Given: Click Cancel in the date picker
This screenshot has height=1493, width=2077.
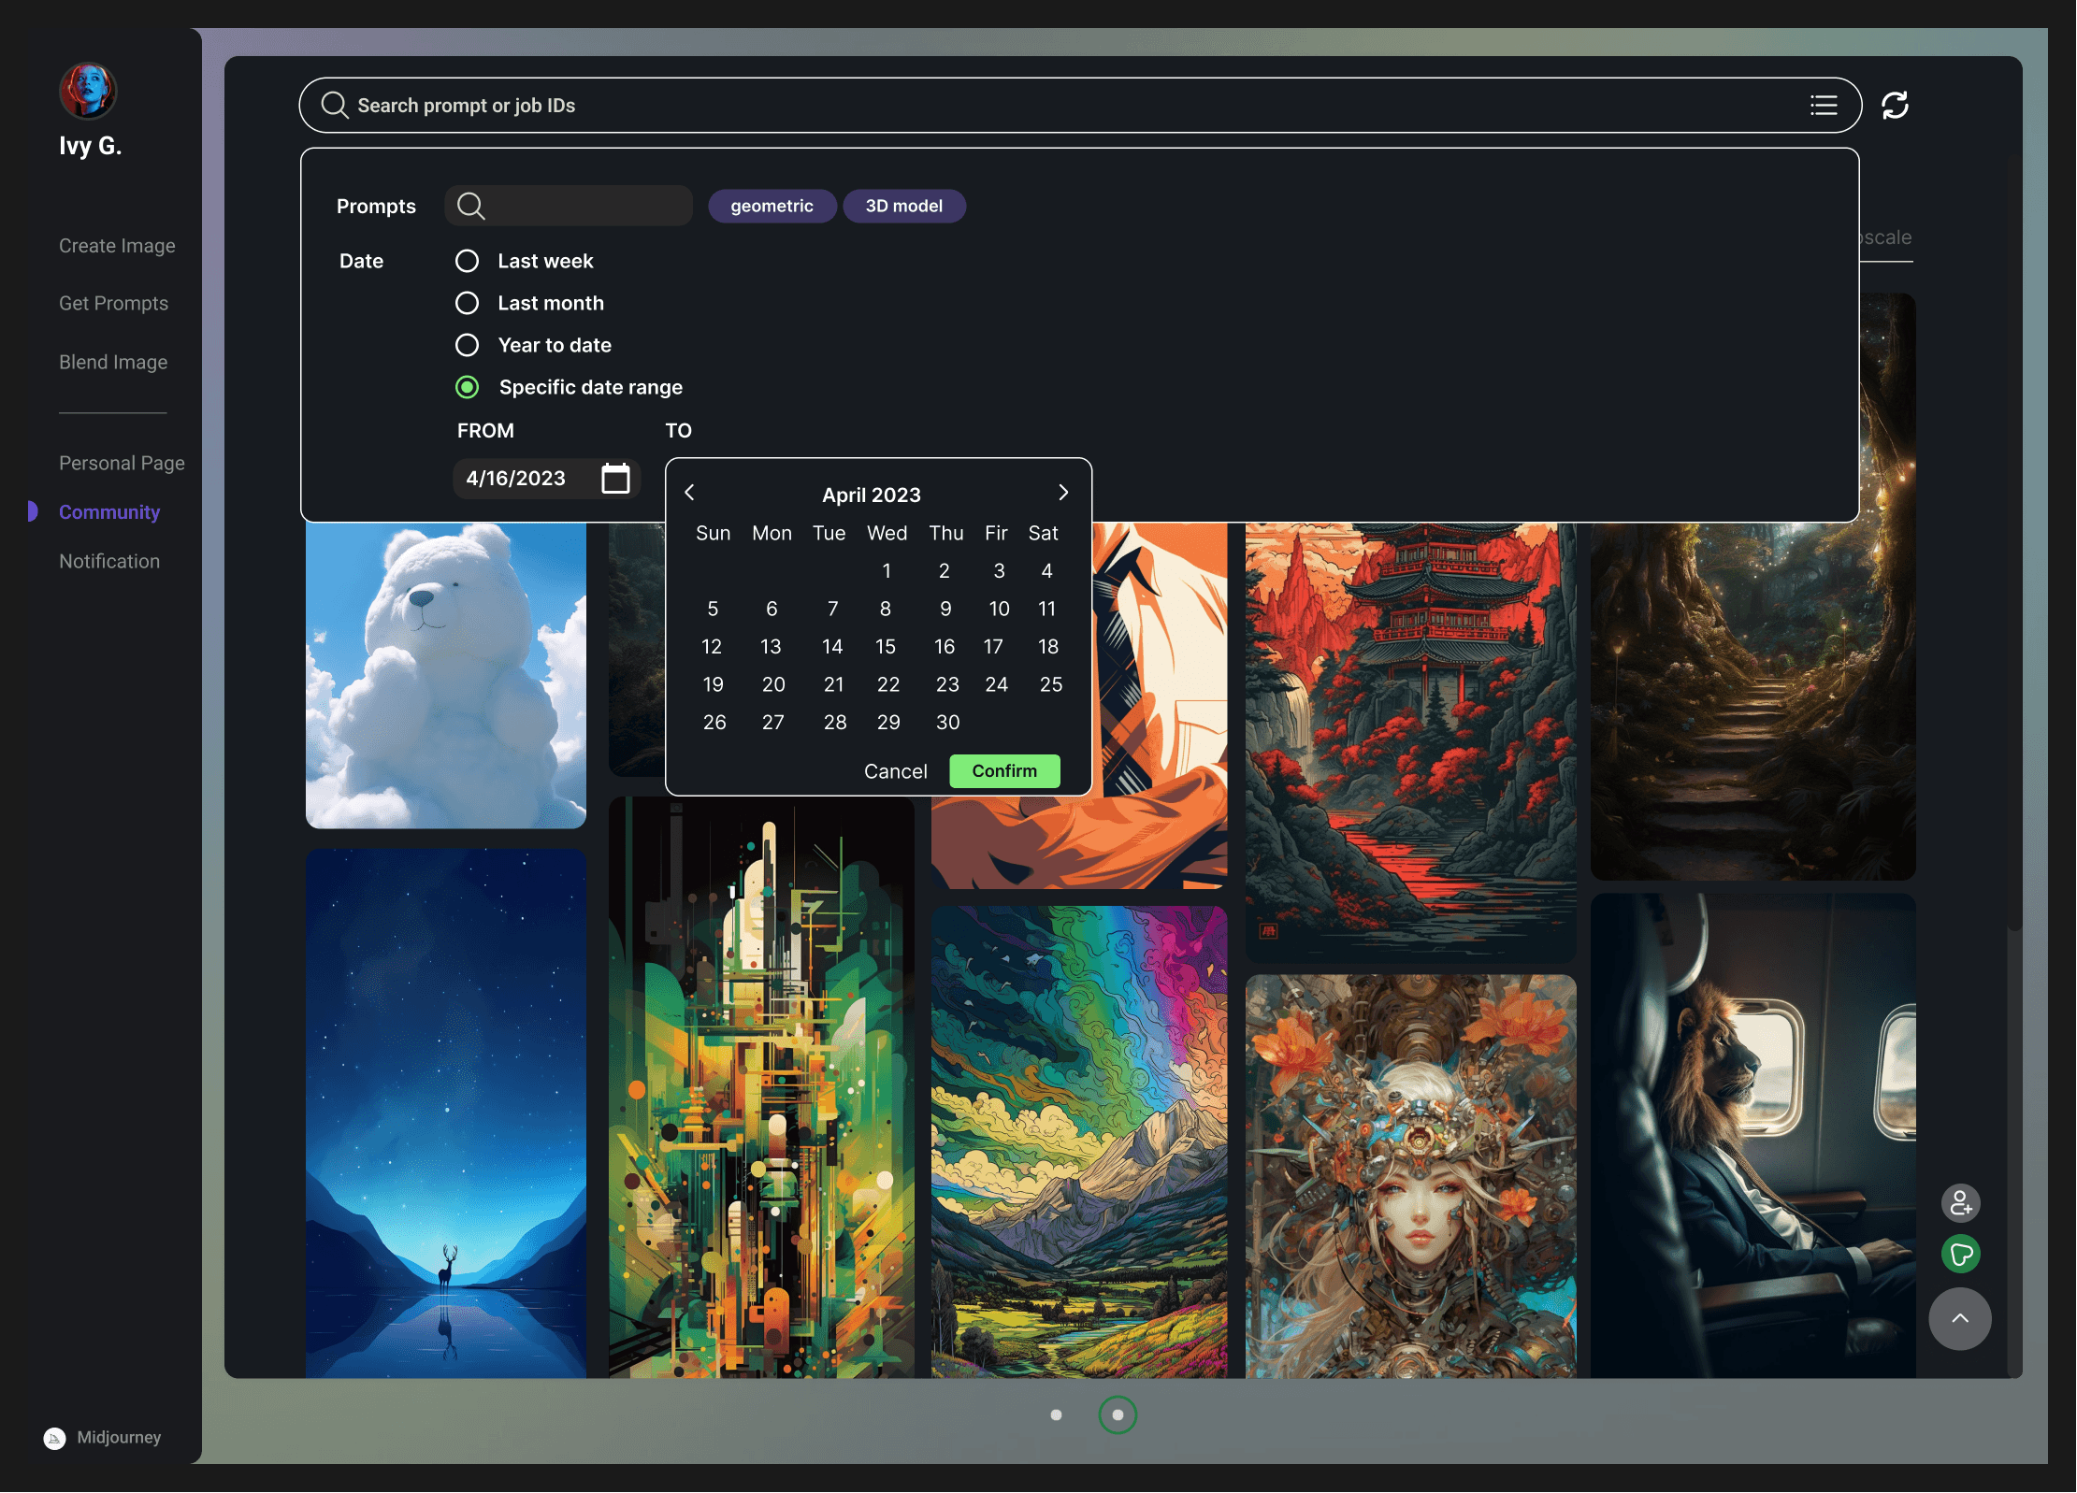Looking at the screenshot, I should 895,771.
